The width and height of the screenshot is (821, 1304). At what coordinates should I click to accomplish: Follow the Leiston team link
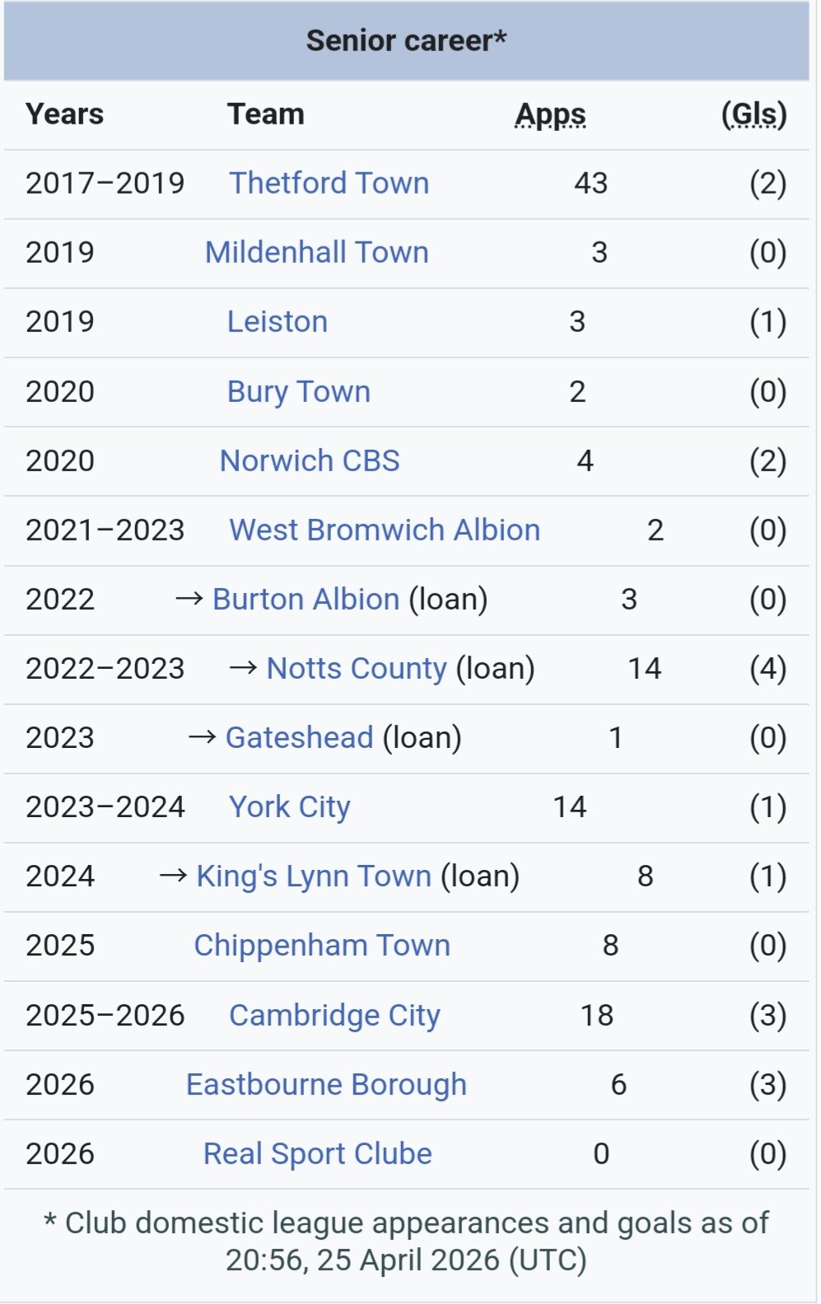[x=278, y=321]
